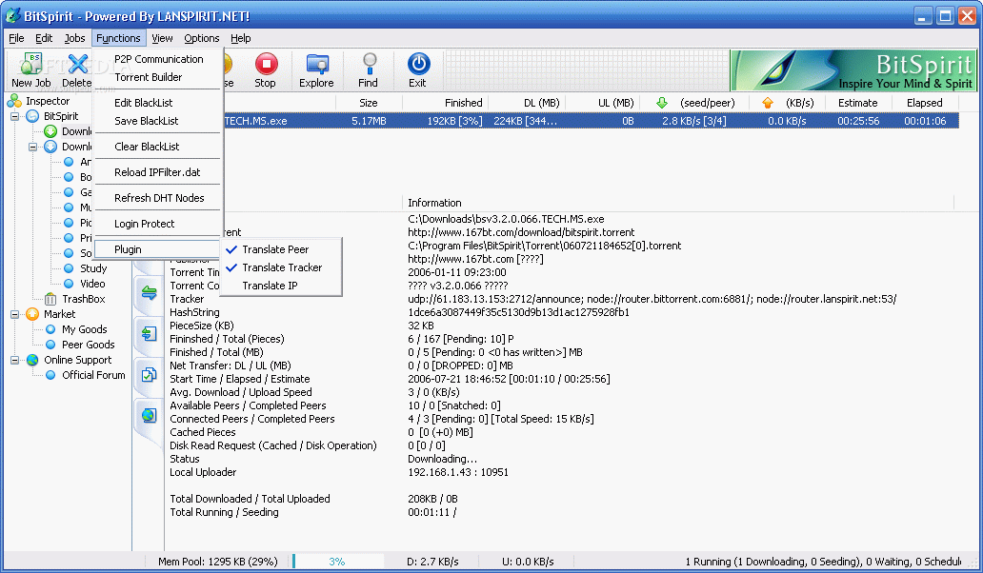The width and height of the screenshot is (983, 573).
Task: Select Clear BlackList menu entry
Action: [x=157, y=147]
